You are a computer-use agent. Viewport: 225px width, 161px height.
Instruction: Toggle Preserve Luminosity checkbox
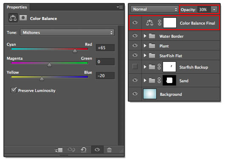point(14,90)
